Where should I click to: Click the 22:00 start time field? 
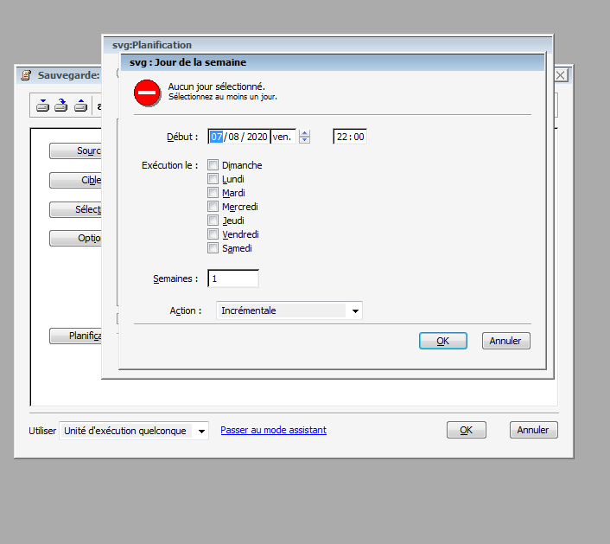point(350,137)
